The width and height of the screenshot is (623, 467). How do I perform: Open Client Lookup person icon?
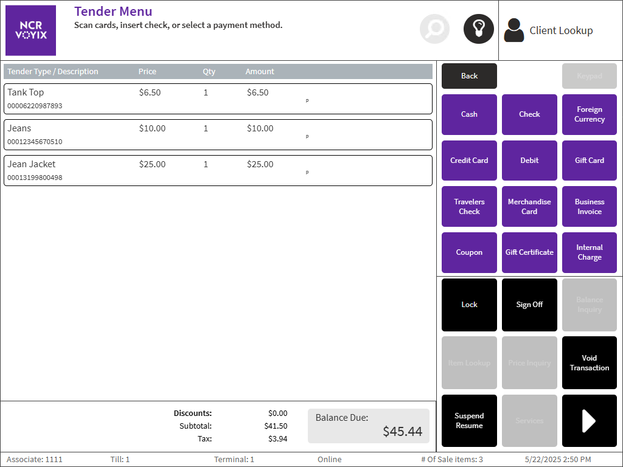pos(514,30)
